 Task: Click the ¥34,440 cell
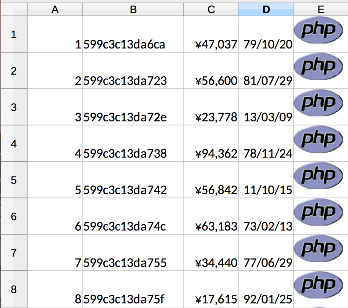[211, 253]
